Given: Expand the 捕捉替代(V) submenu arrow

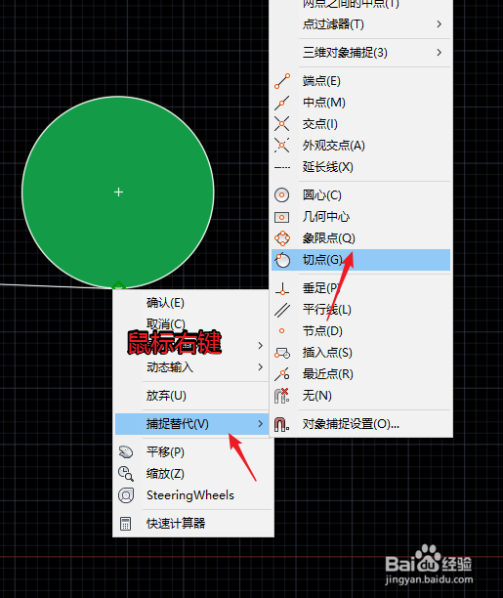Looking at the screenshot, I should [261, 424].
